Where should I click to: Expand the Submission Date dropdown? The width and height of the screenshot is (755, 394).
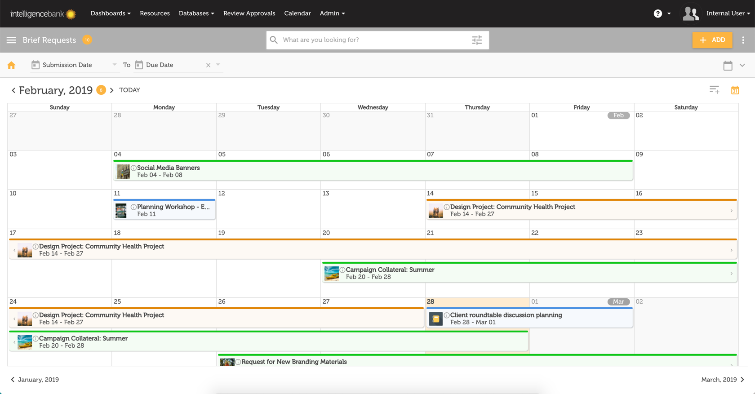[114, 65]
